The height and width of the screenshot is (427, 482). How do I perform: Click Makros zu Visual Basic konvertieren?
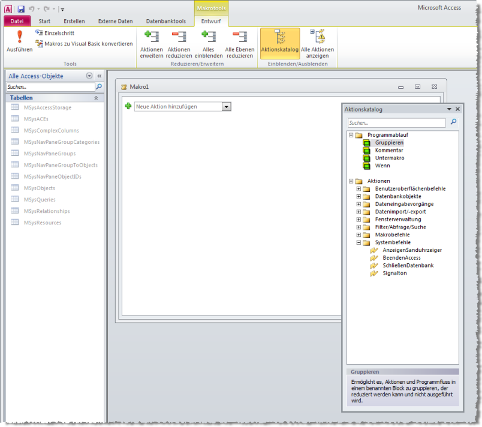coord(84,43)
